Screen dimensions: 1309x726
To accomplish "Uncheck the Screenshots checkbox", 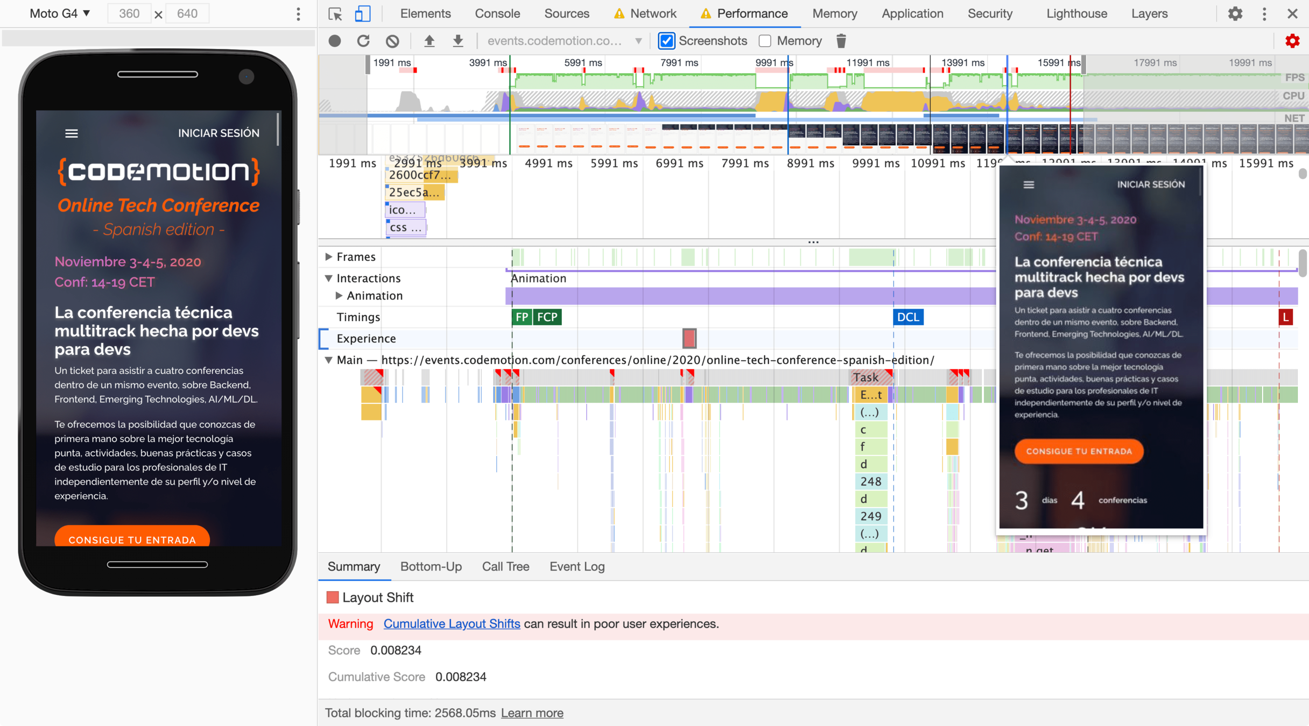I will click(666, 41).
